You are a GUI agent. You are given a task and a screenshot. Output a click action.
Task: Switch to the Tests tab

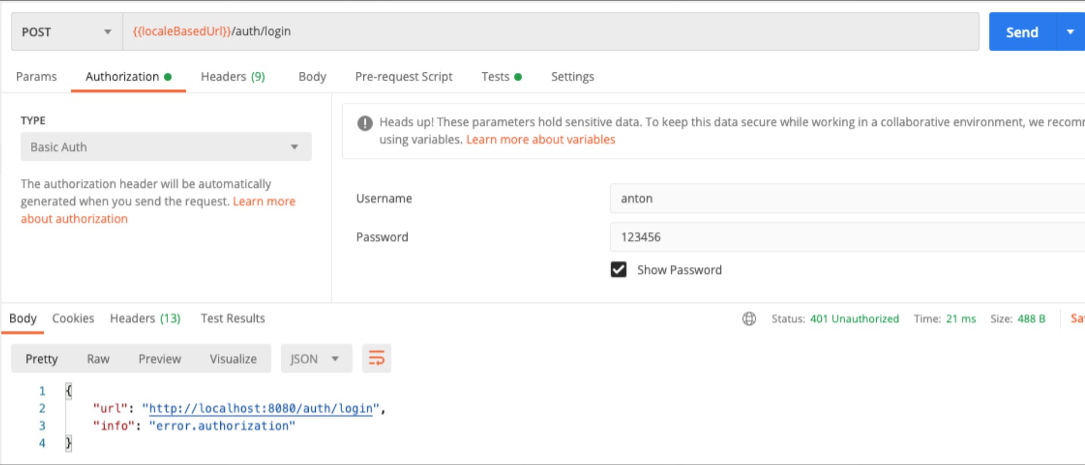click(496, 76)
